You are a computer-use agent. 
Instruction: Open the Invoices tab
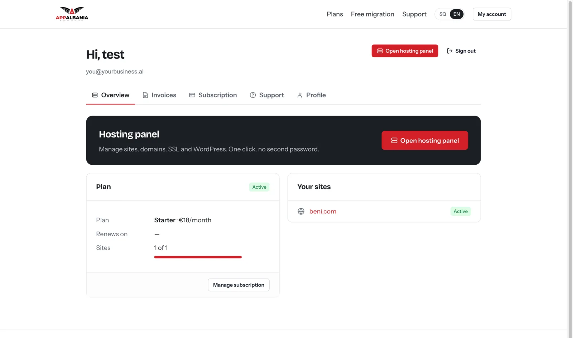pos(159,95)
